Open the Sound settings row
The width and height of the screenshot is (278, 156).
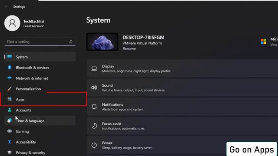tap(182, 88)
